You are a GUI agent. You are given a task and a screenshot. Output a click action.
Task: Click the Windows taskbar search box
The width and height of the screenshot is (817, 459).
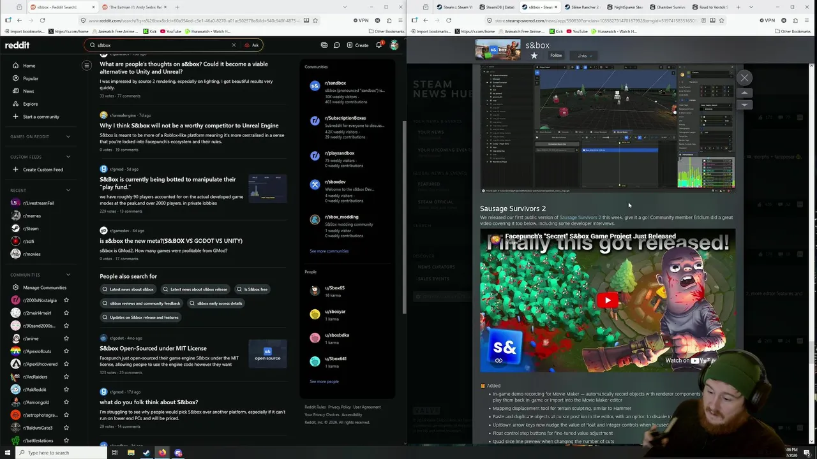(x=61, y=453)
